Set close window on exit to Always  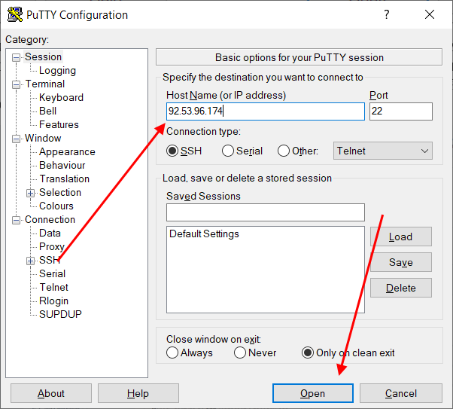tap(173, 353)
